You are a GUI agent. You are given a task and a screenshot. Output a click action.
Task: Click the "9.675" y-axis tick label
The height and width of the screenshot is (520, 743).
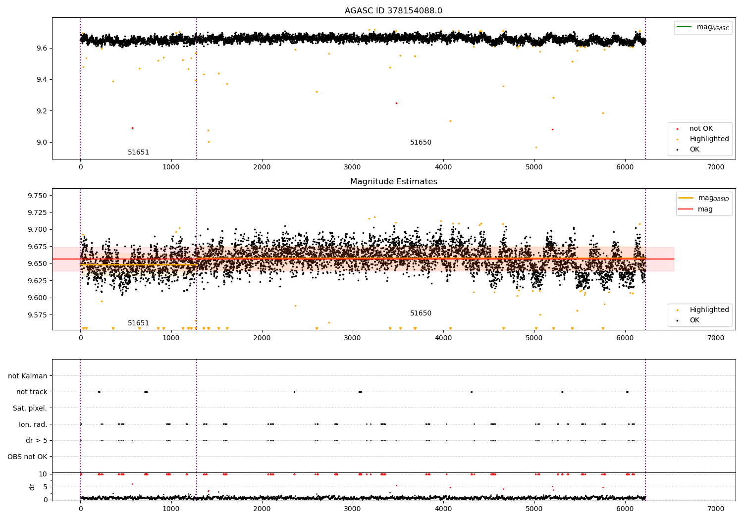tap(37, 247)
